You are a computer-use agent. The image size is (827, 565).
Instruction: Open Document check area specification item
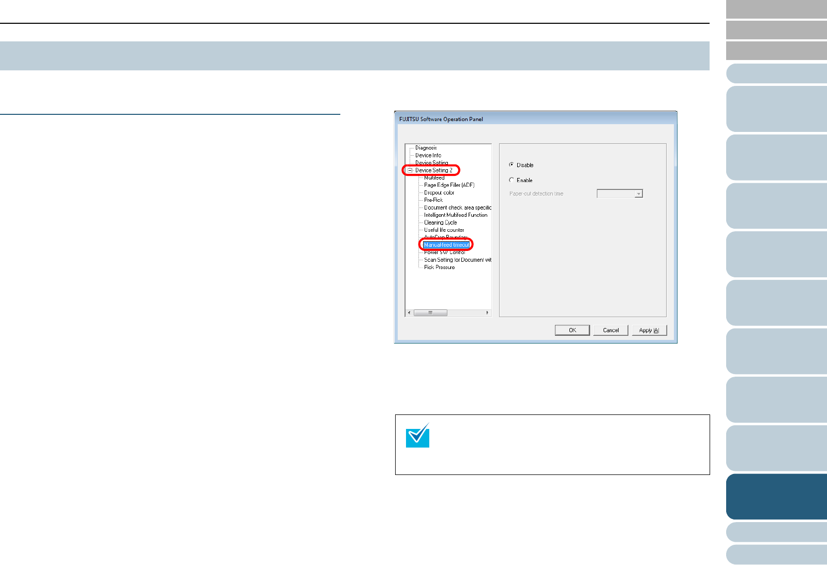458,207
